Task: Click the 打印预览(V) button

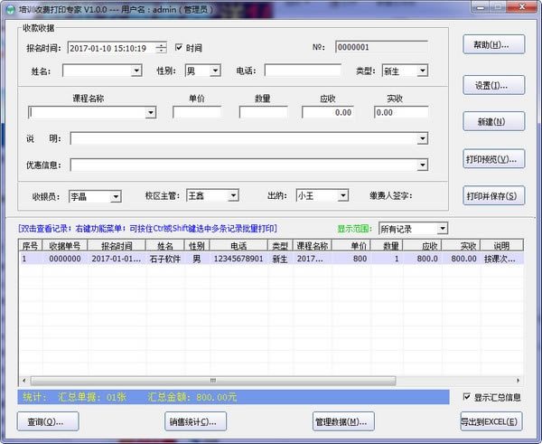Action: 492,158
